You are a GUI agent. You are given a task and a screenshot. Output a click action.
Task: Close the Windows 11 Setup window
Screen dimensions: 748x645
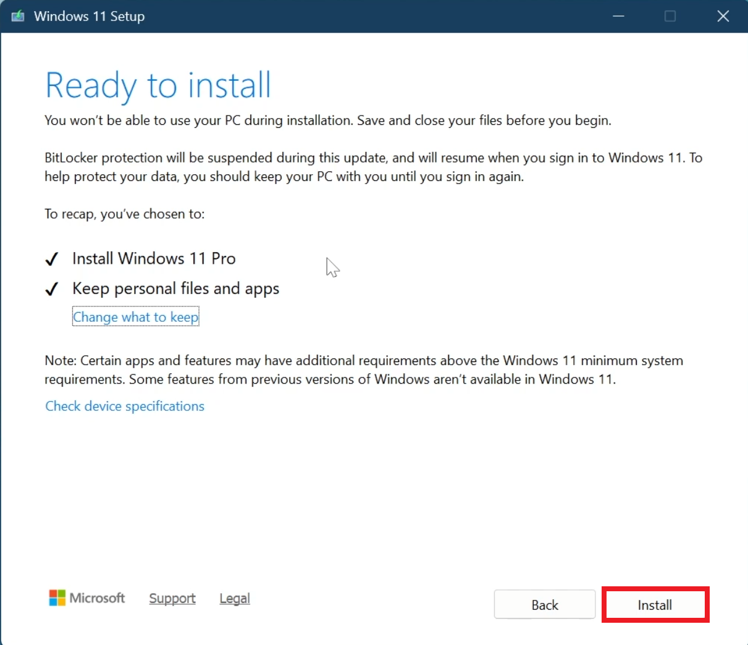[x=723, y=16]
